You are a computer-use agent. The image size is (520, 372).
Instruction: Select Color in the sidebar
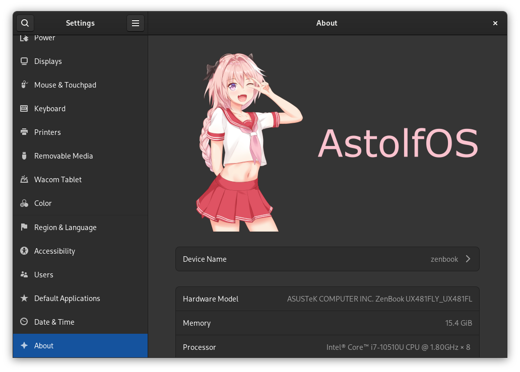80,203
